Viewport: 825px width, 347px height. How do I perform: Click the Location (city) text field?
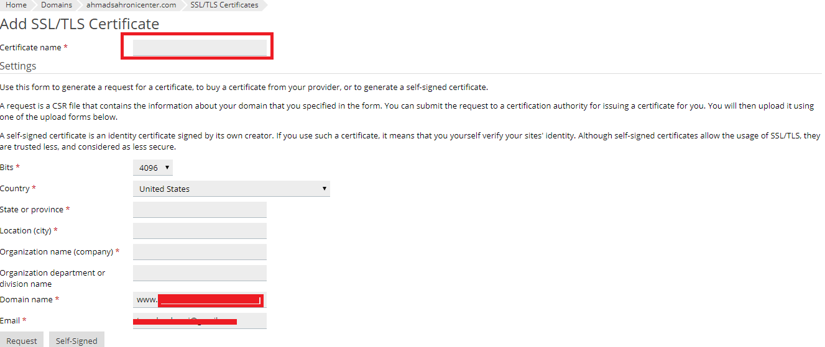pyautogui.click(x=200, y=231)
